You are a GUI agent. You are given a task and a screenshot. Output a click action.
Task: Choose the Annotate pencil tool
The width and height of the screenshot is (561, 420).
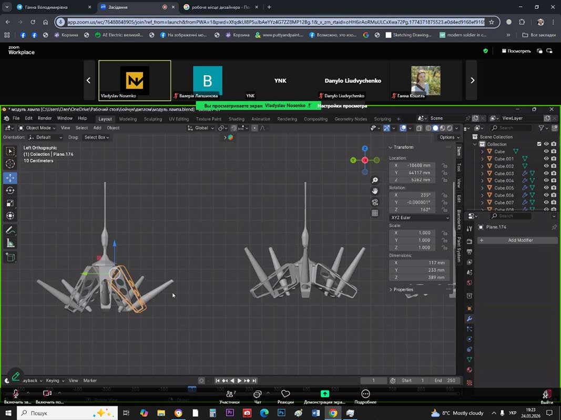coord(10,230)
